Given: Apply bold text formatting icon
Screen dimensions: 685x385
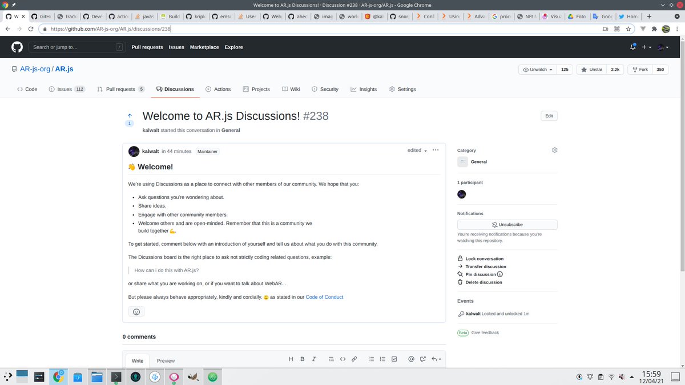Looking at the screenshot, I should tap(303, 359).
